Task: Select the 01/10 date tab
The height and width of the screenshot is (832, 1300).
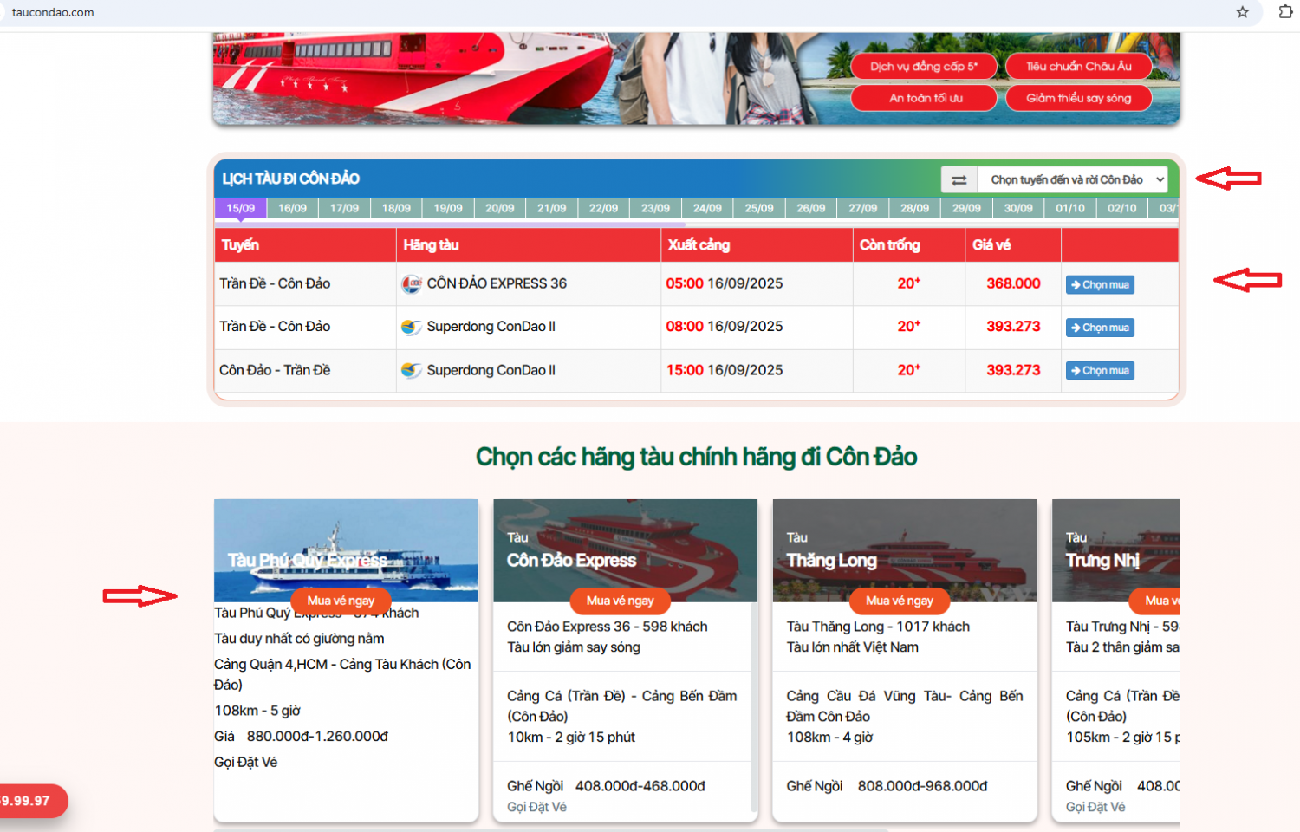Action: pyautogui.click(x=1069, y=209)
